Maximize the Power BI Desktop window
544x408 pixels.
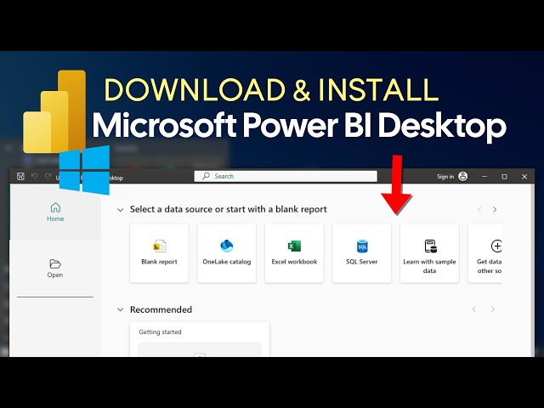click(504, 177)
